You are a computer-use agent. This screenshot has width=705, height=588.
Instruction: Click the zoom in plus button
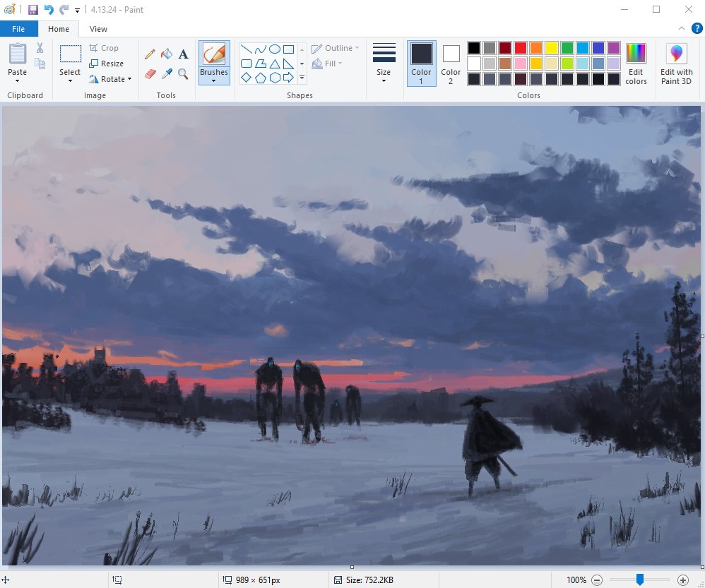click(x=682, y=580)
